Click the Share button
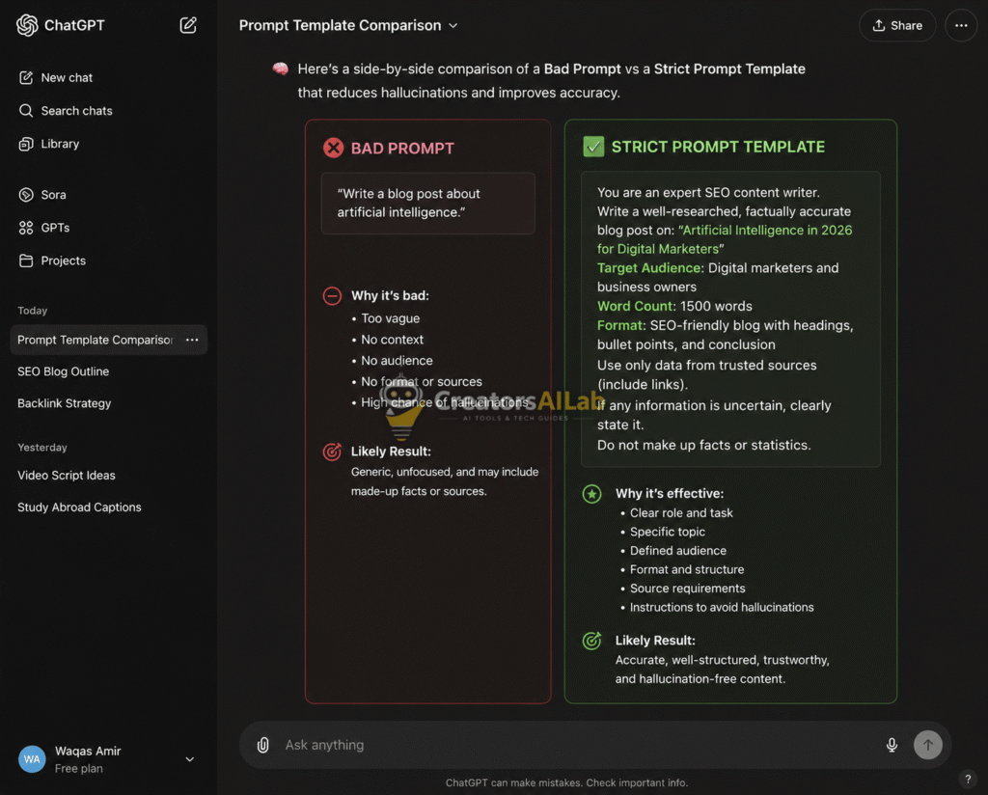 pos(897,26)
